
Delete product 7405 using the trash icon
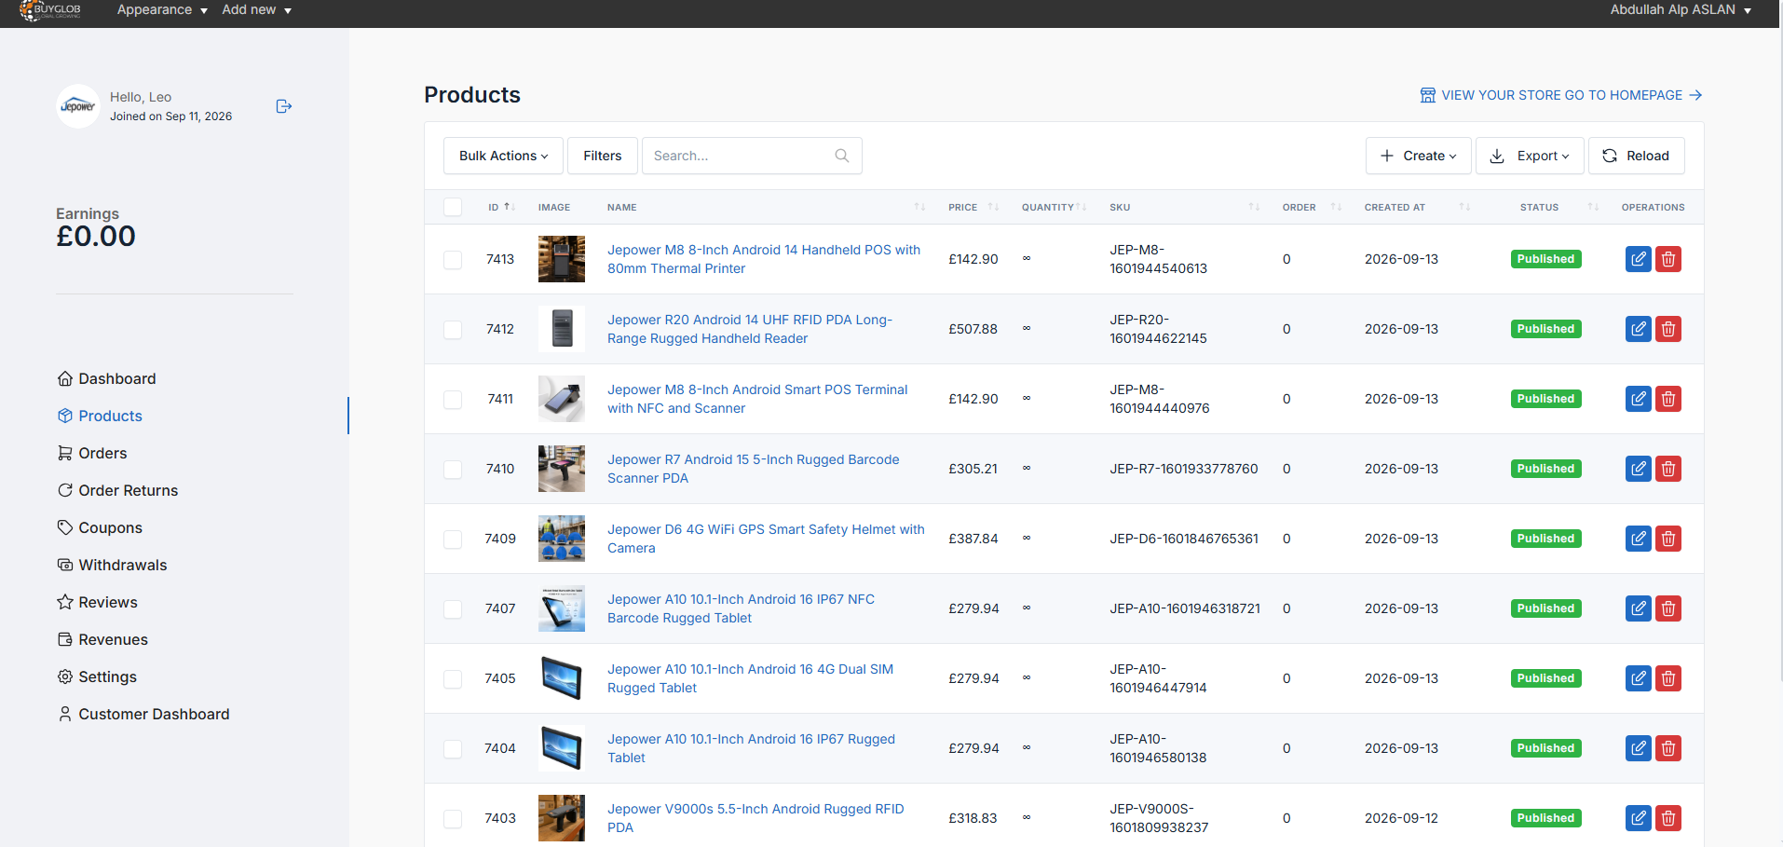tap(1668, 678)
